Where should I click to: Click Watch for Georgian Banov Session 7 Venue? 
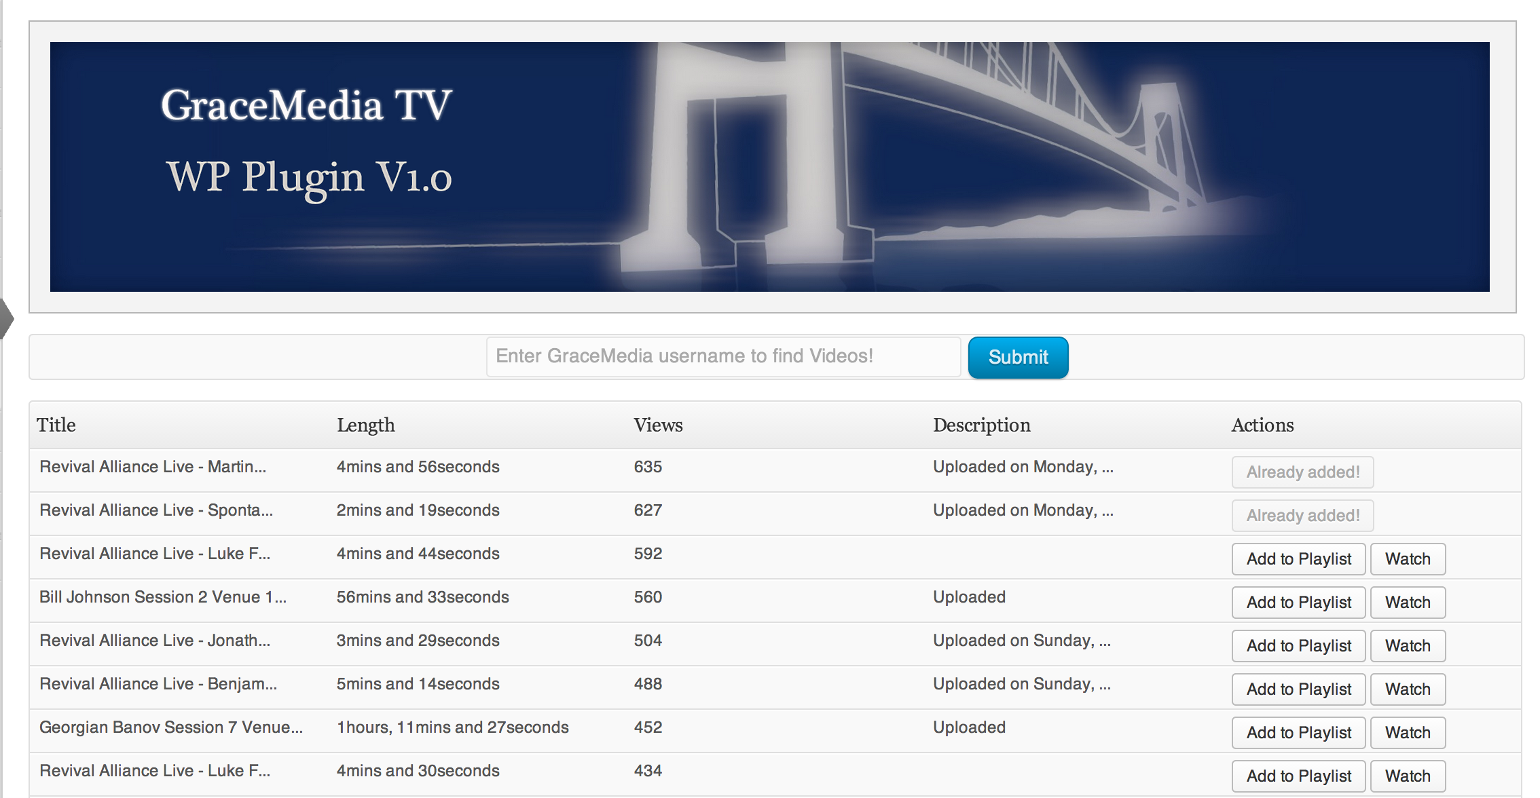coord(1410,730)
